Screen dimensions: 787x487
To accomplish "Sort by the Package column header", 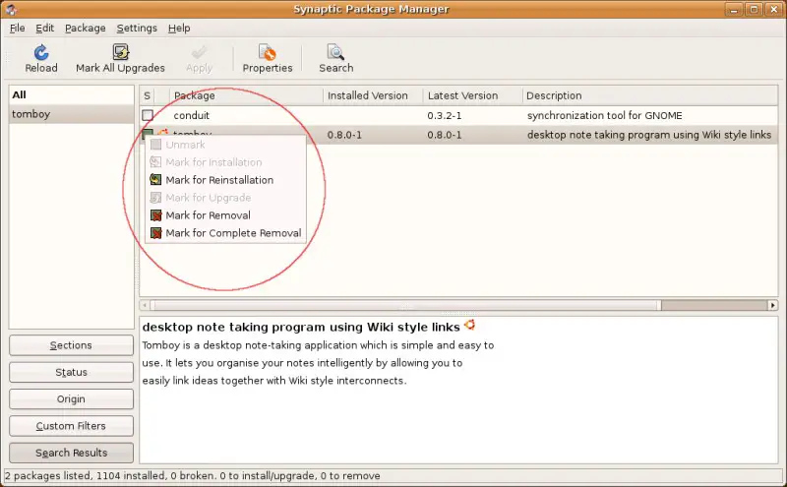I will point(245,95).
